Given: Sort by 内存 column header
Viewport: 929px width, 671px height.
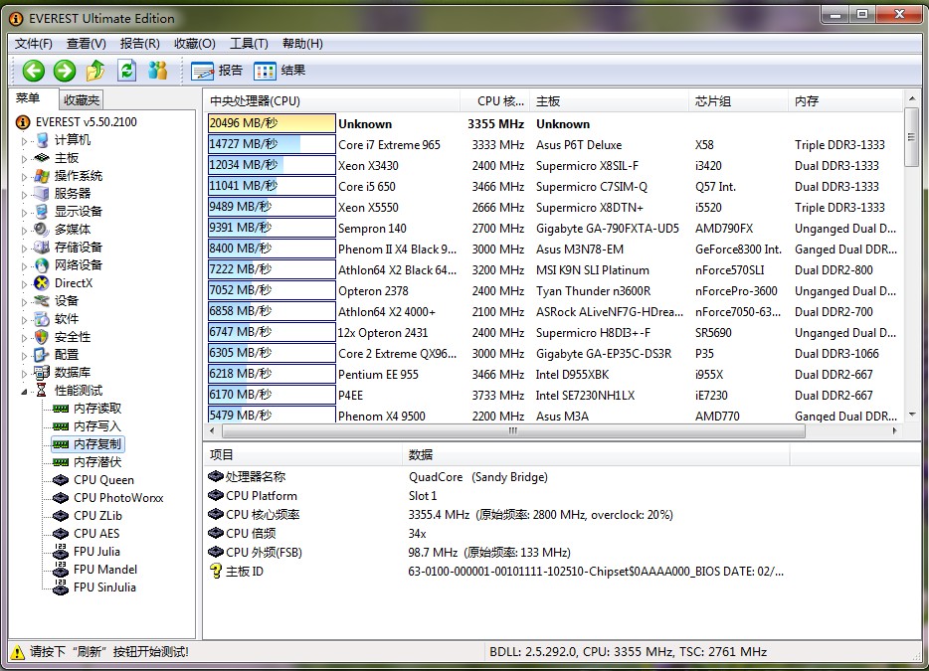Looking at the screenshot, I should [x=845, y=101].
